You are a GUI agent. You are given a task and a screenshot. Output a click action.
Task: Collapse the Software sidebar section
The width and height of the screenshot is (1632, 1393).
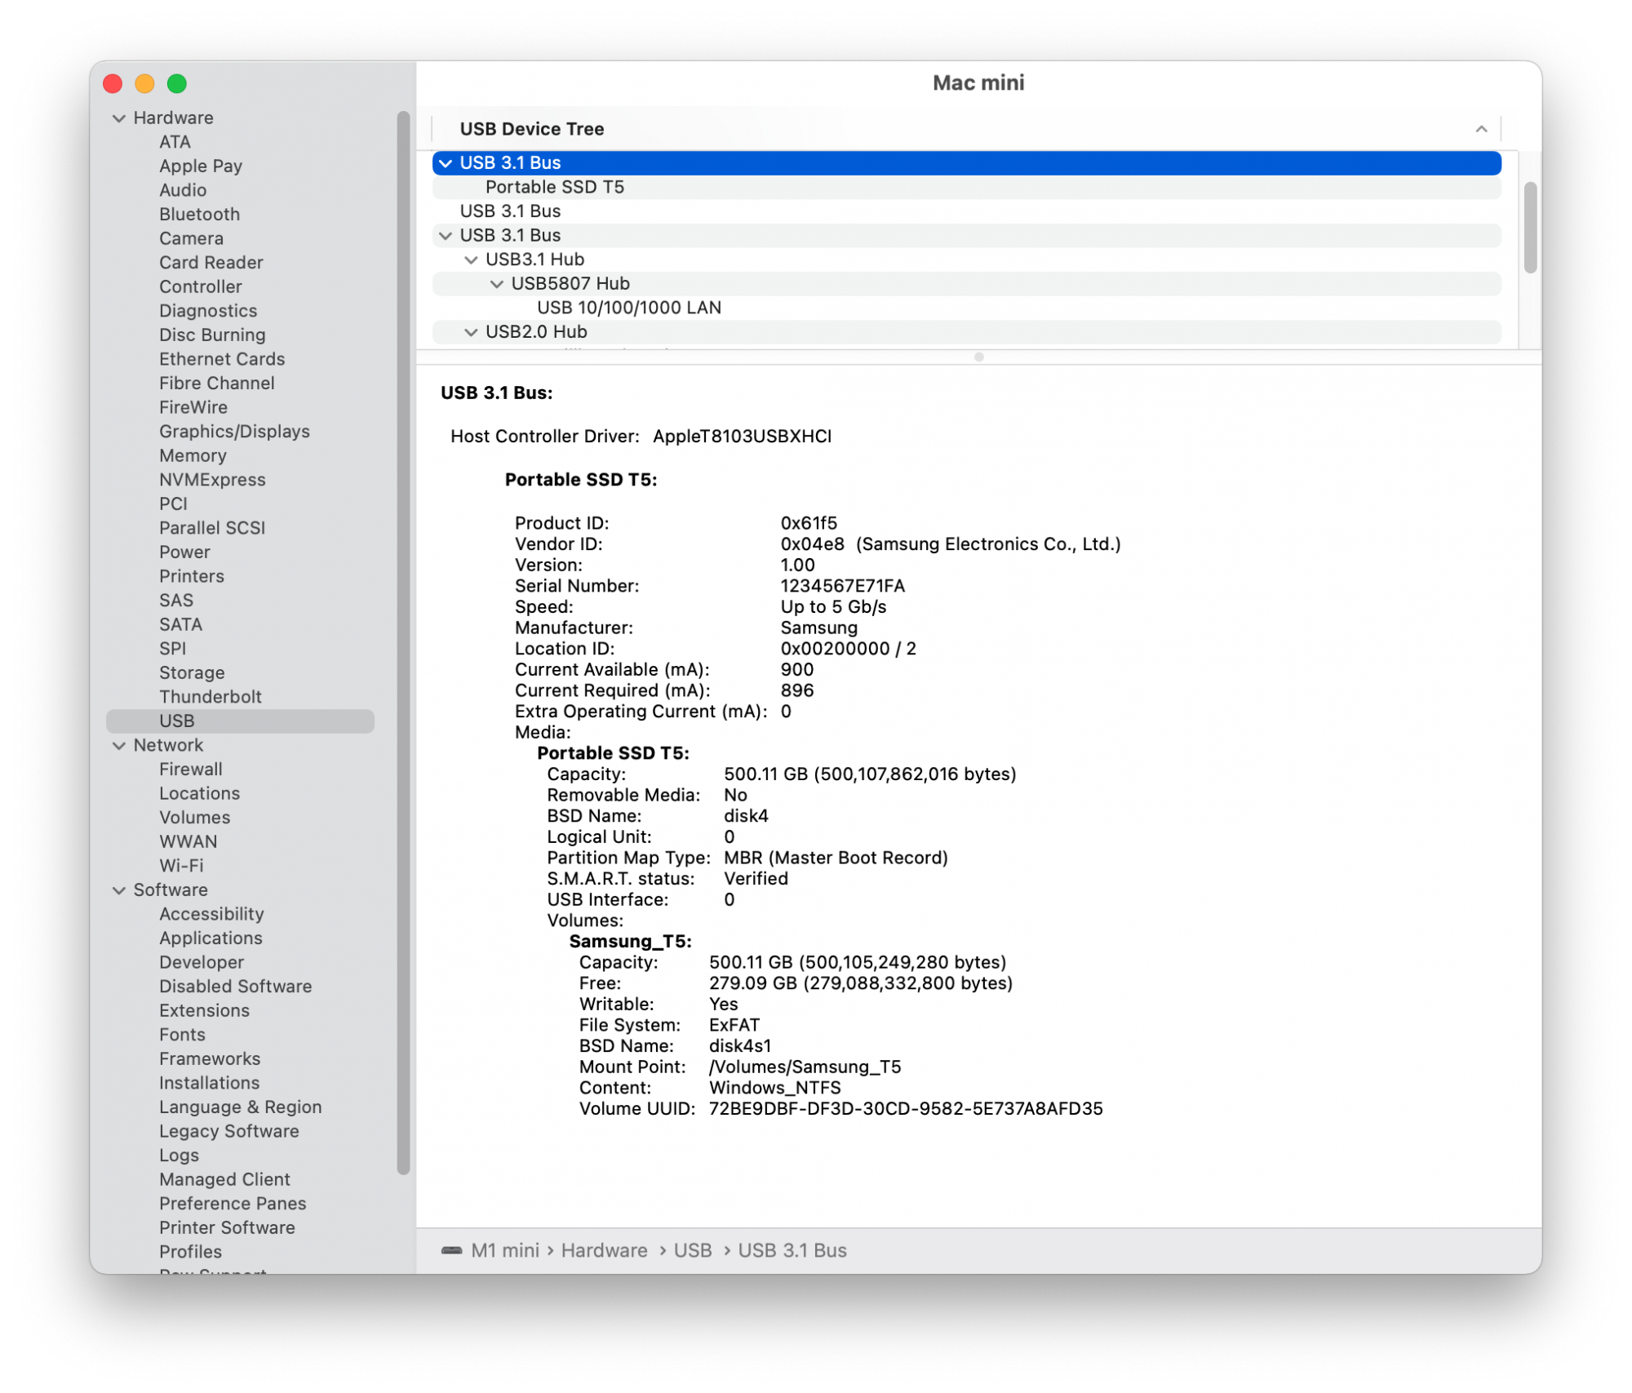coord(119,890)
